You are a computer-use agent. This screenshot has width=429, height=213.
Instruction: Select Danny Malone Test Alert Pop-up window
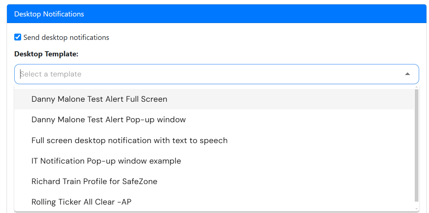point(214,119)
